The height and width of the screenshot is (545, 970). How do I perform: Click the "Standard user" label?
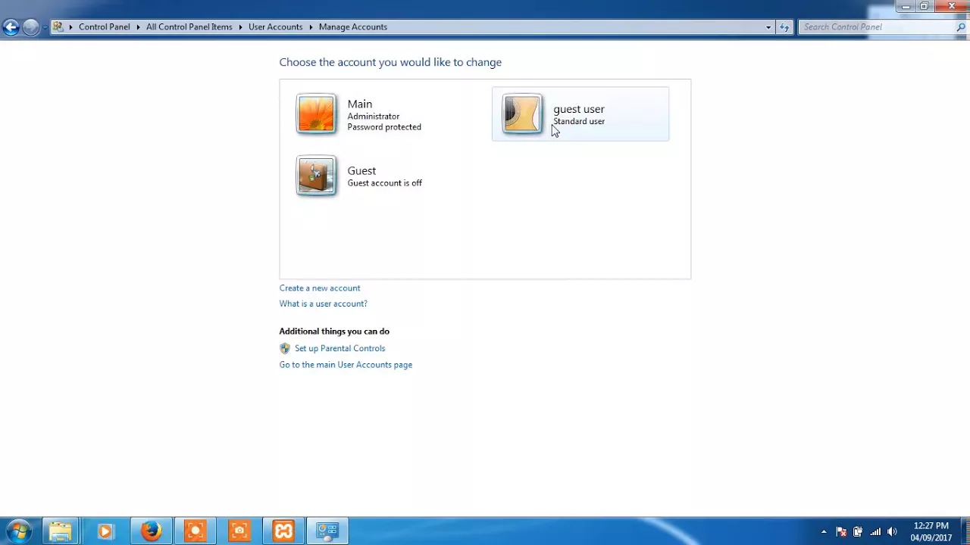[579, 121]
